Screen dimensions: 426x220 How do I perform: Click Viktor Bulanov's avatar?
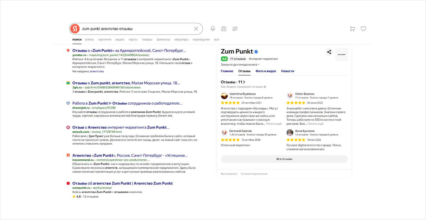point(290,95)
